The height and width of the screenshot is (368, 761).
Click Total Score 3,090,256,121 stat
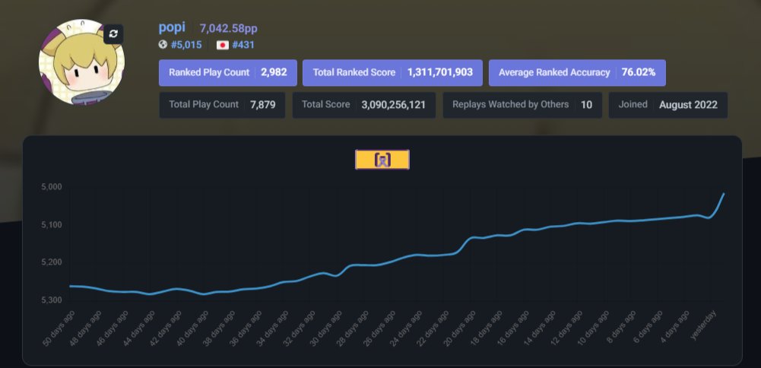tap(364, 105)
